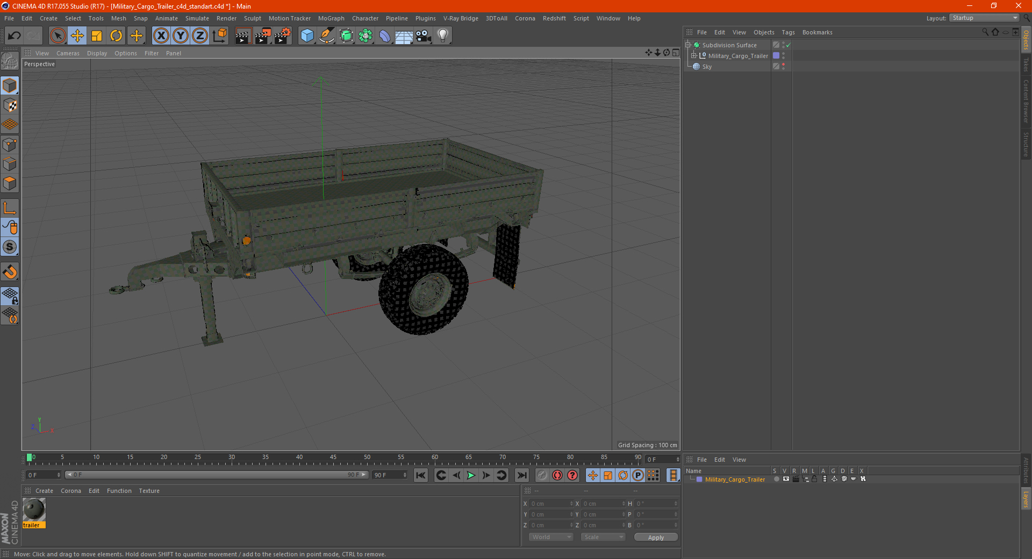Viewport: 1032px width, 559px height.
Task: Open Objects panel Tags menu
Action: (788, 32)
